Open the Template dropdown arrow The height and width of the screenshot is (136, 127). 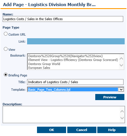tap(121, 90)
